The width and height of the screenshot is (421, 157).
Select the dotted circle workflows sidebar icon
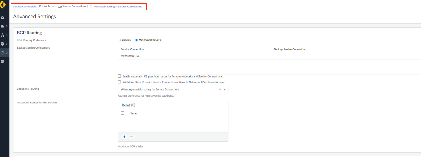[2, 53]
